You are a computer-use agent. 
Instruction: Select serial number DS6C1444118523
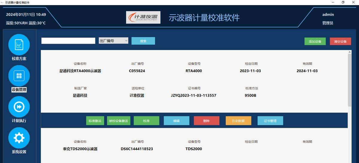[x=137, y=149]
